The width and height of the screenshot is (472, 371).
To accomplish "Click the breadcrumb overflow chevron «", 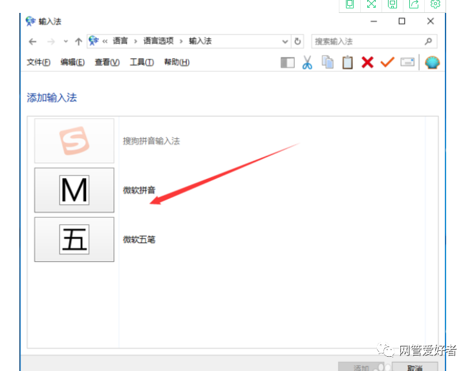I will tap(105, 41).
